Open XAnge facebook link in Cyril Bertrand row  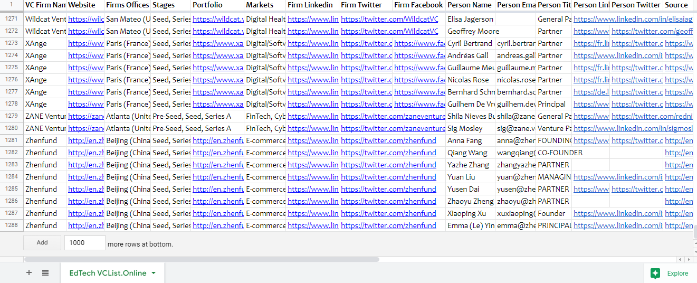(x=419, y=43)
